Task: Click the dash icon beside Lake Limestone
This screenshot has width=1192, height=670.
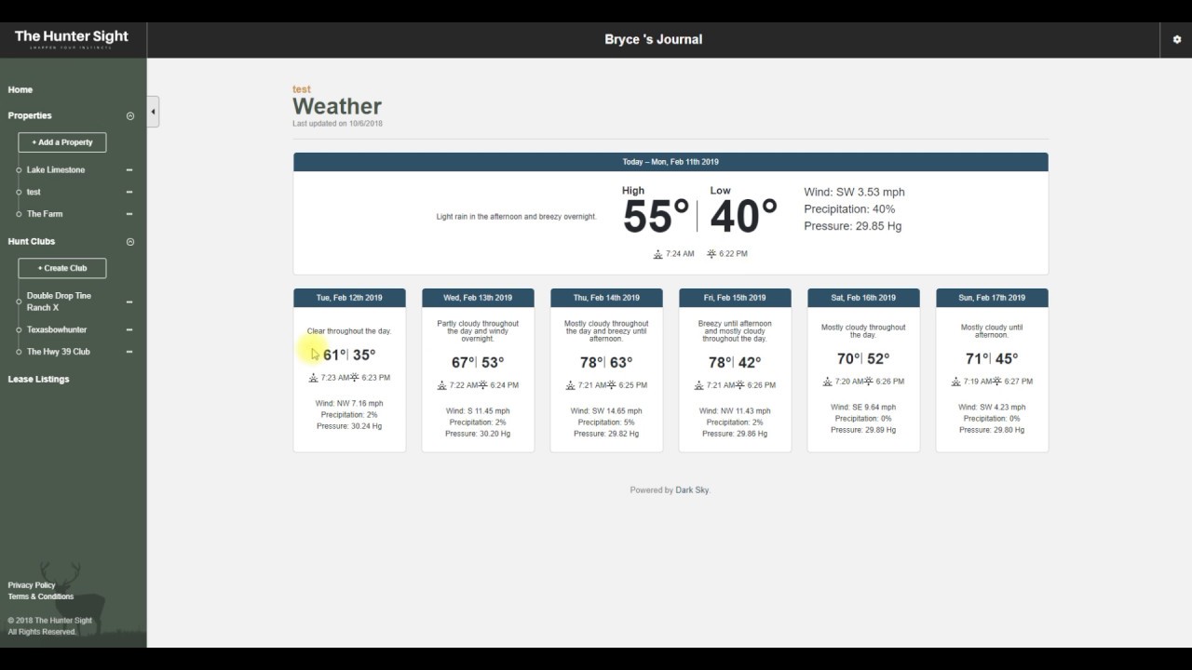Action: (129, 170)
